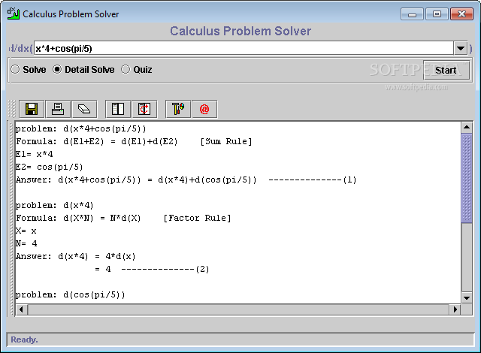Screen dimensions: 481x353
Task: Click the app icon in title bar
Action: click(x=14, y=14)
